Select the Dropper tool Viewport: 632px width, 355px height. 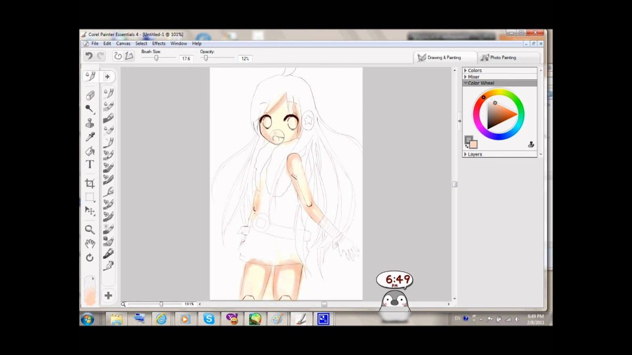point(90,137)
